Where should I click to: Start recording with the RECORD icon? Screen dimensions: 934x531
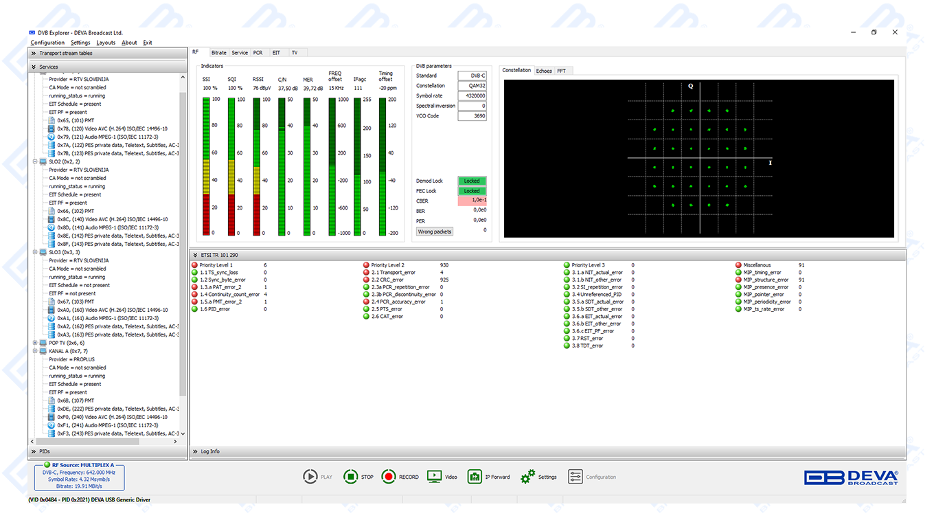389,477
